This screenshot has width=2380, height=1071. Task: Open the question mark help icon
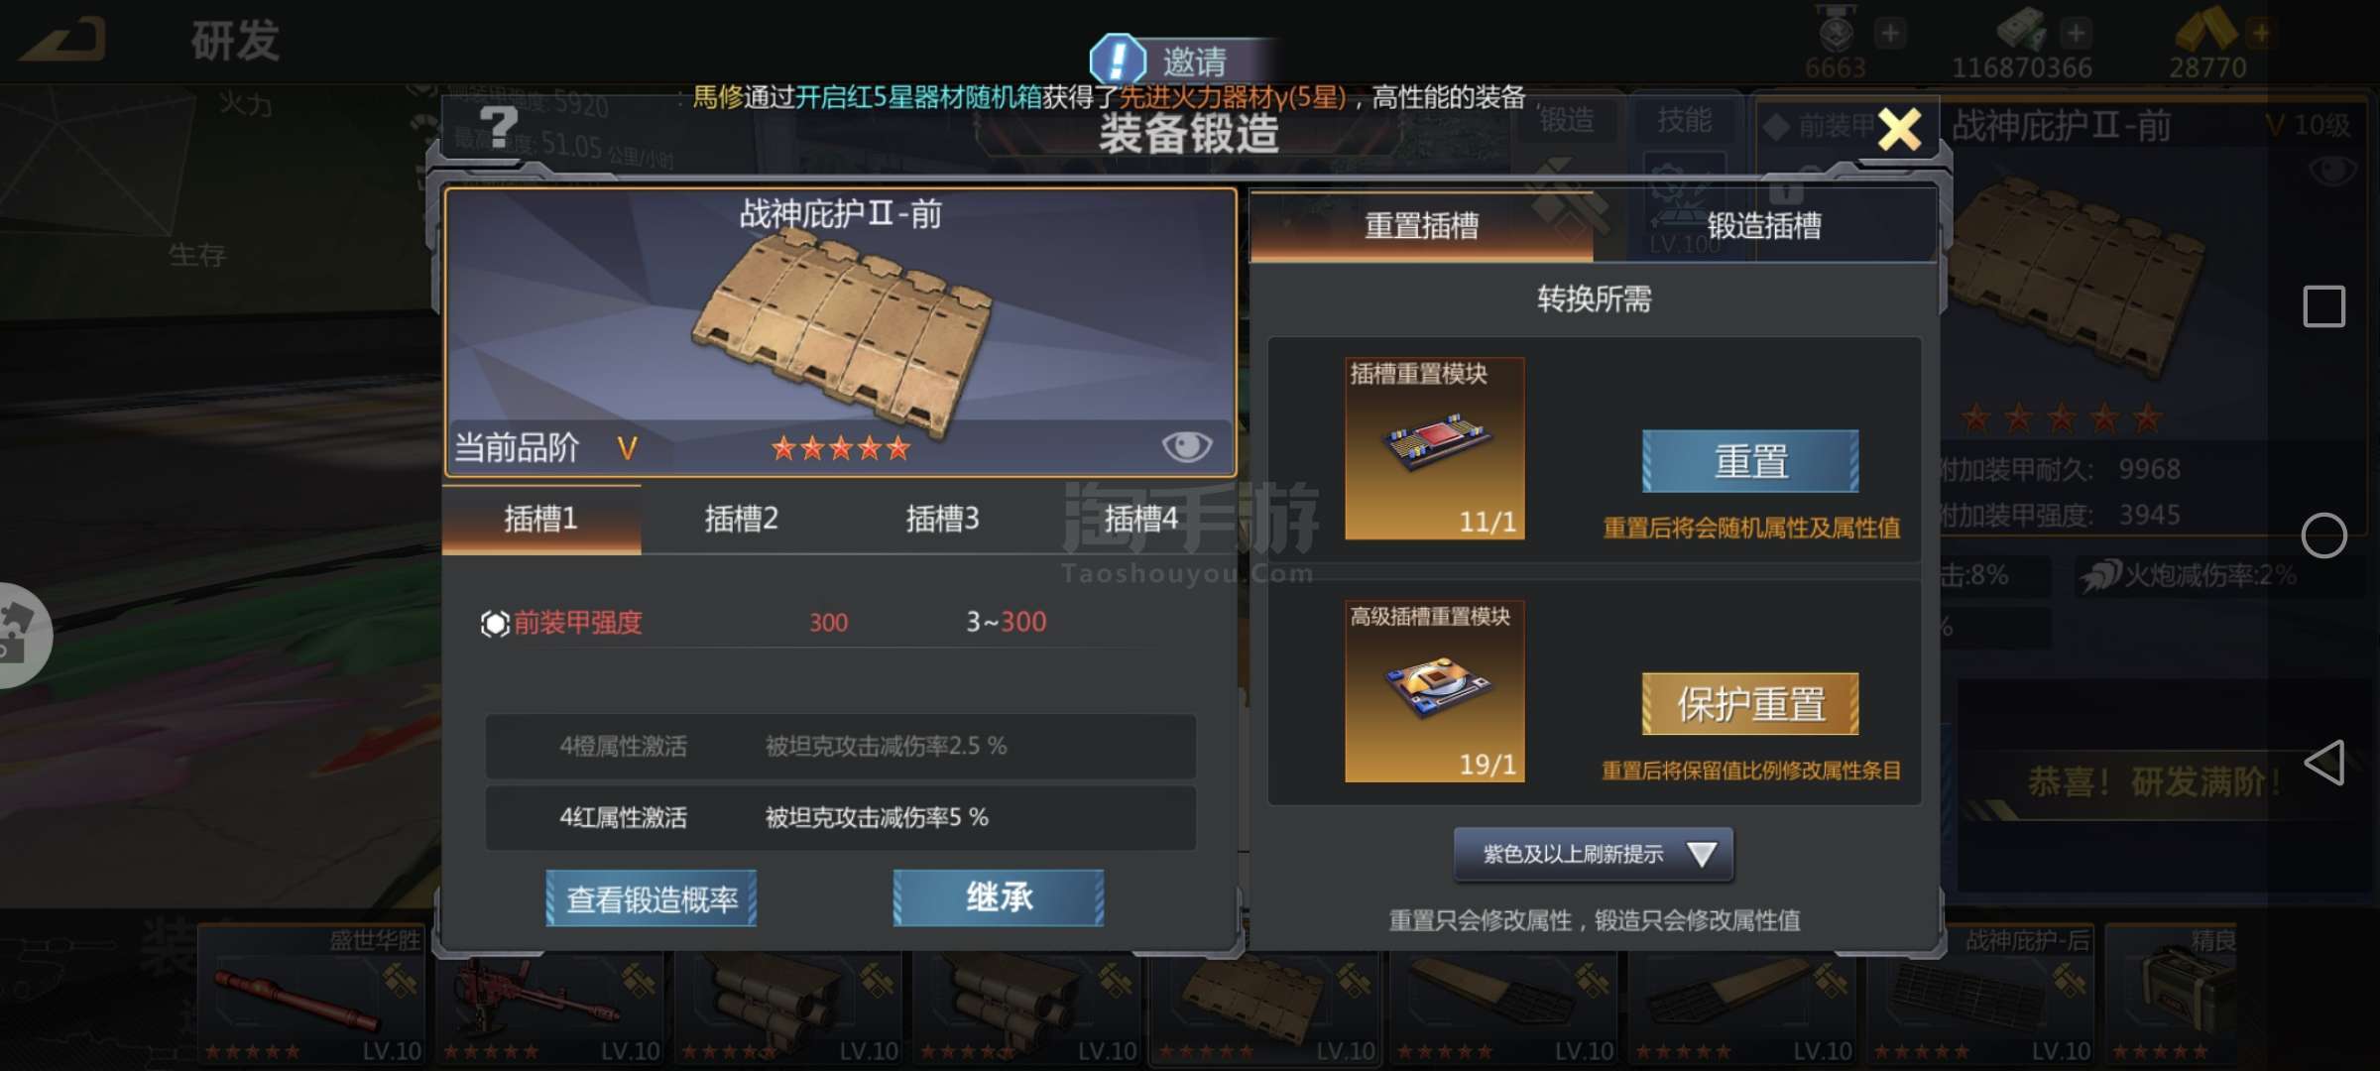point(499,128)
